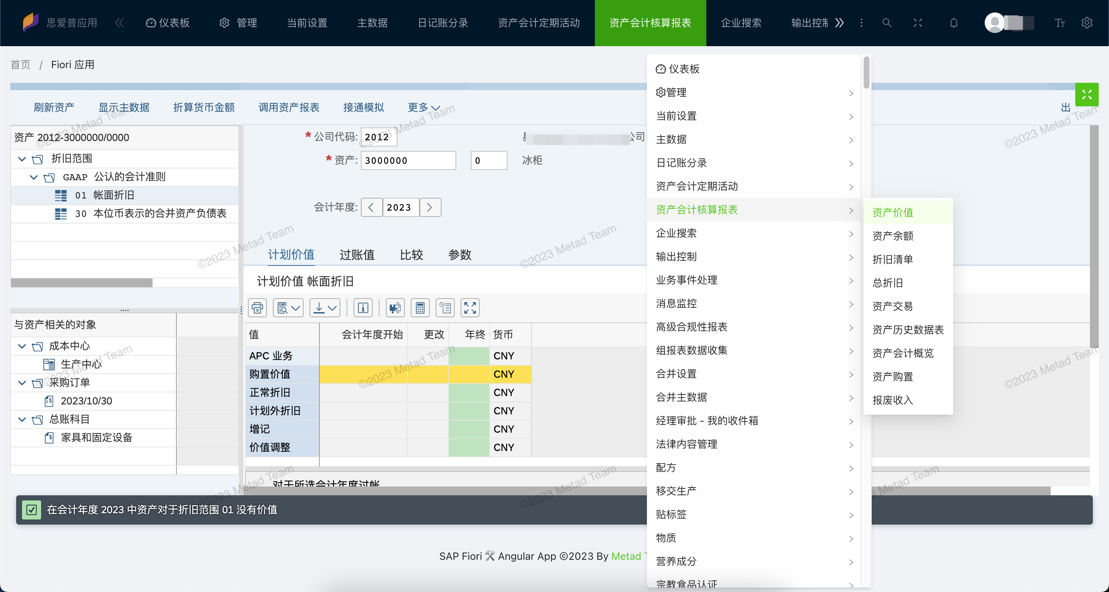Viewport: 1109px width, 592px height.
Task: Click the print icon in table toolbar
Action: tap(257, 308)
